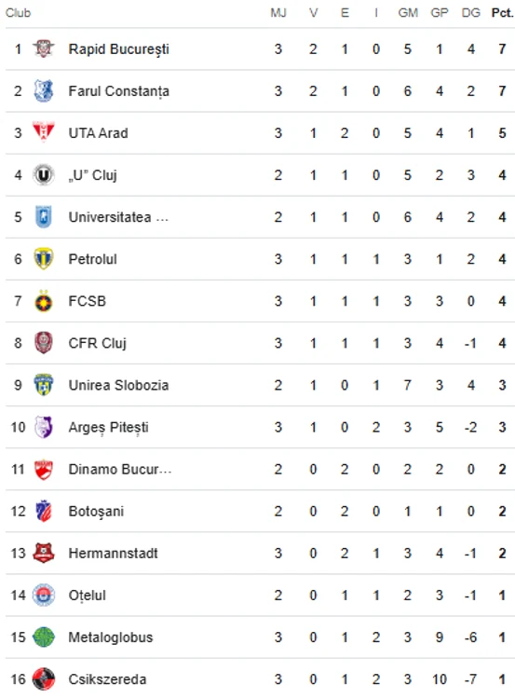Click the „U” Cluj round logo
Image resolution: width=515 pixels, height=699 pixels.
click(44, 175)
